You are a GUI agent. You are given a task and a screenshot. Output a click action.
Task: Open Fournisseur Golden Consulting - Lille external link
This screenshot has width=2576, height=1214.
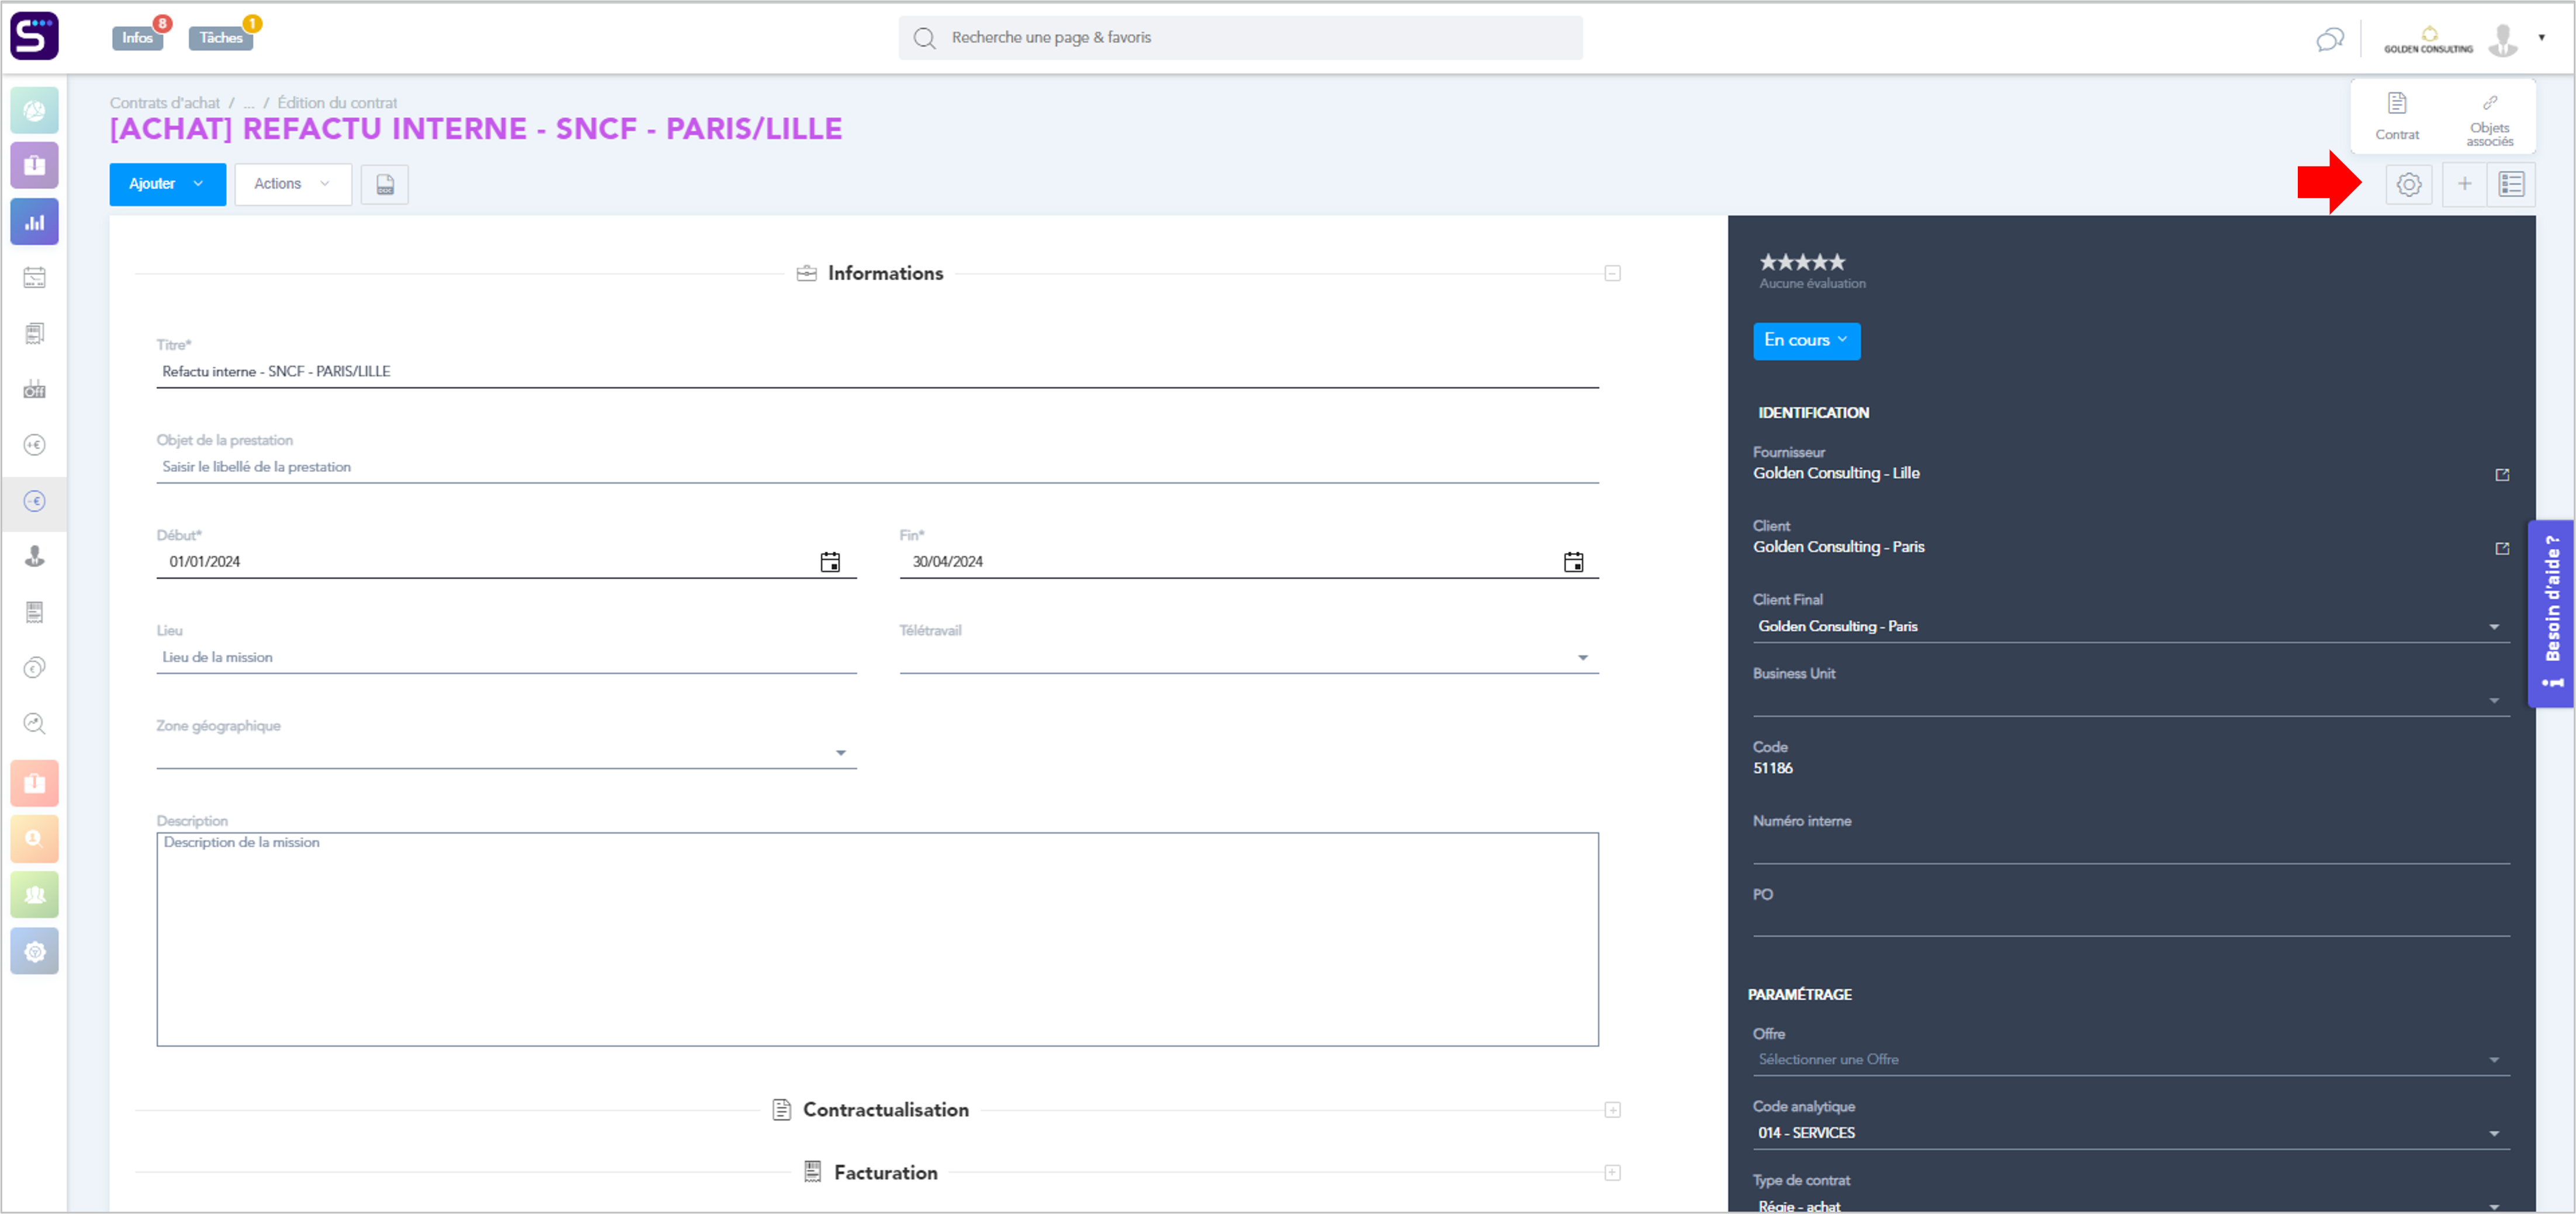click(2502, 475)
